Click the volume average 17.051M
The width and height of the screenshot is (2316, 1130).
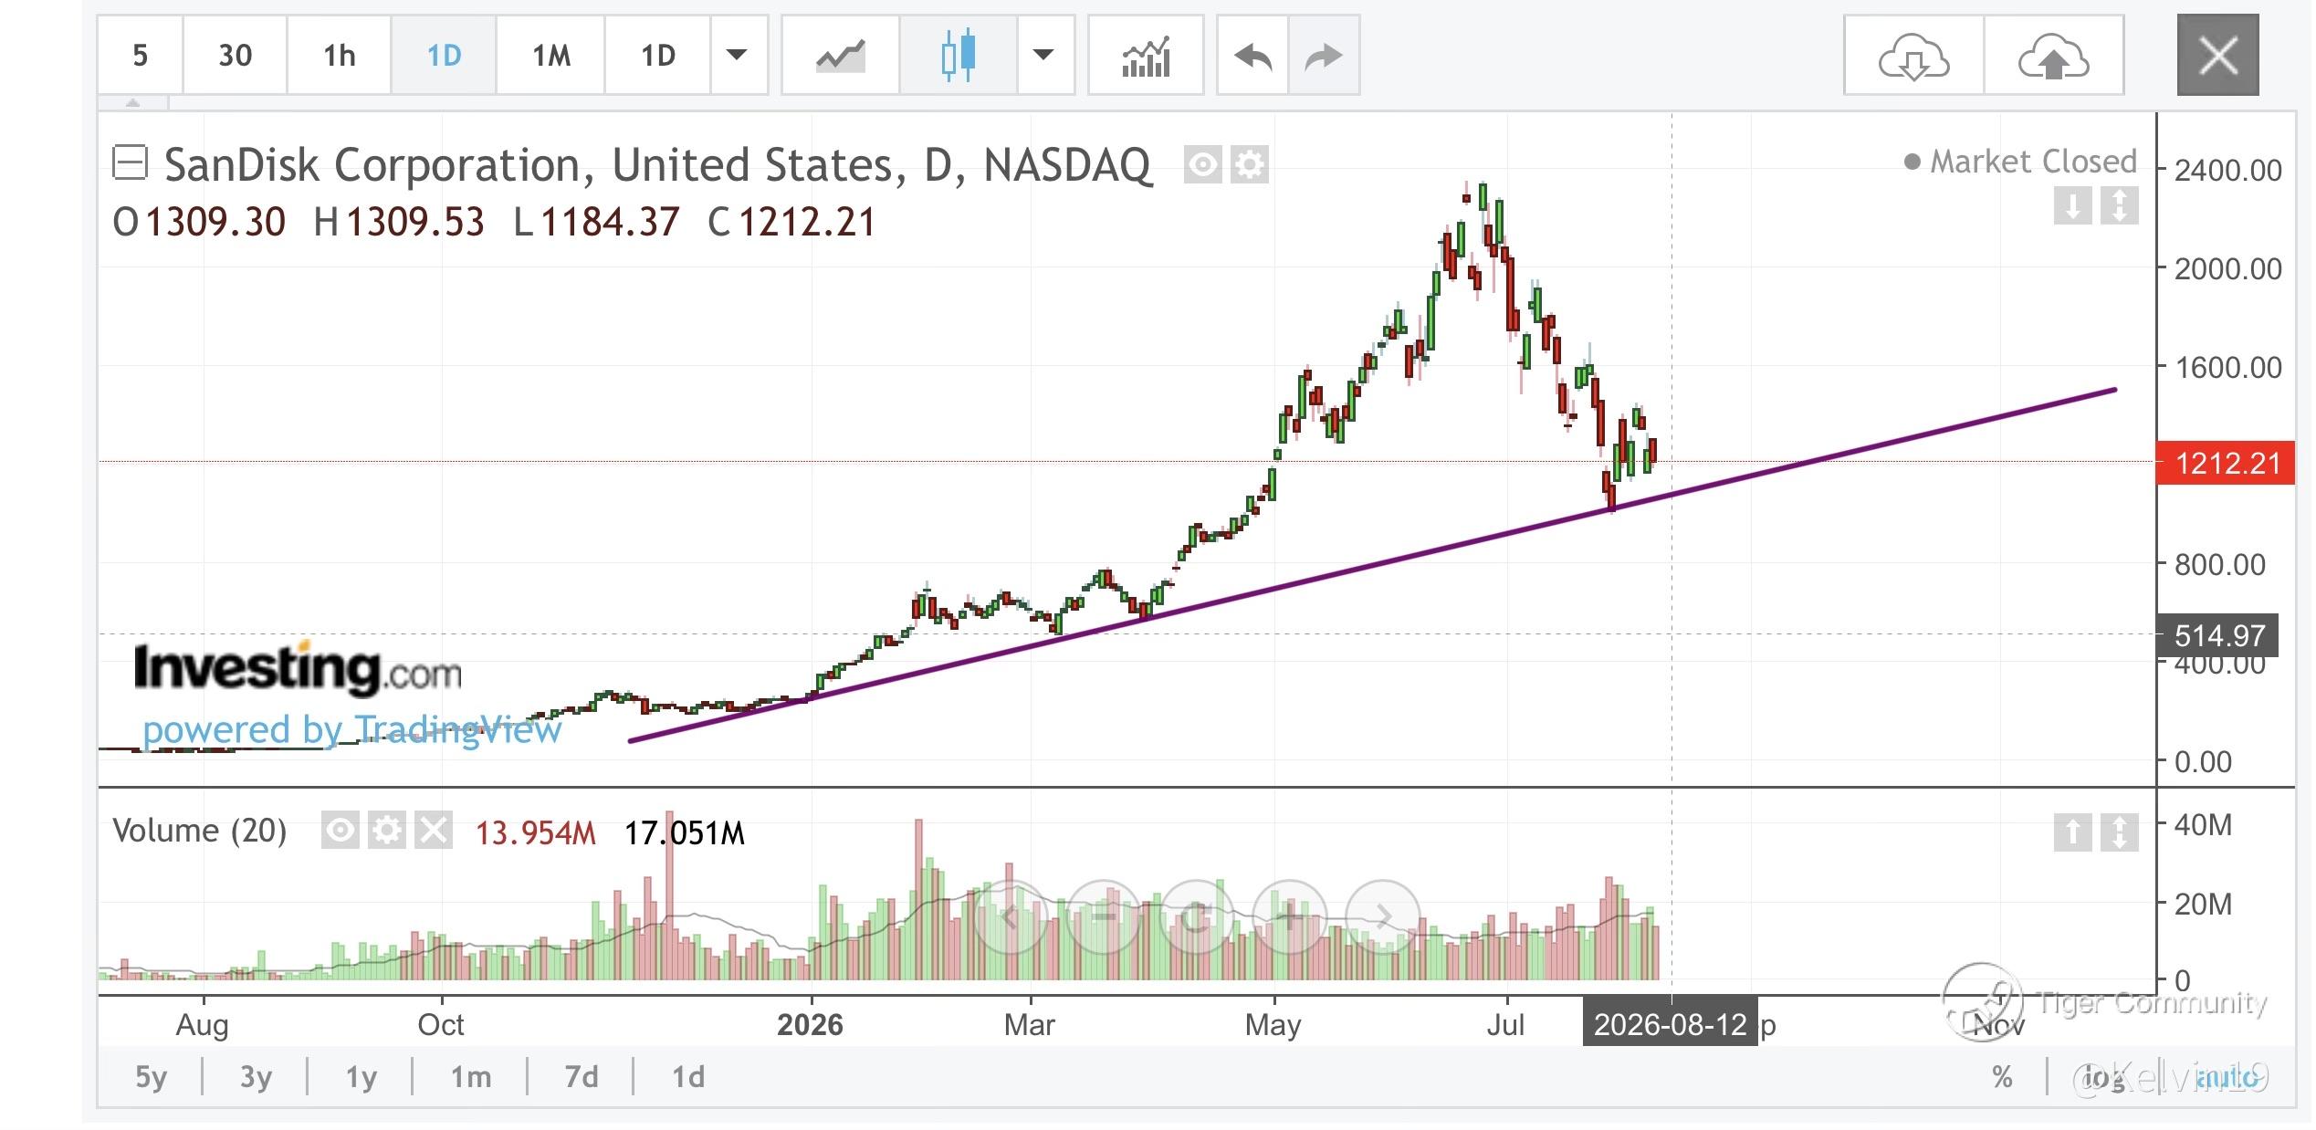[685, 832]
